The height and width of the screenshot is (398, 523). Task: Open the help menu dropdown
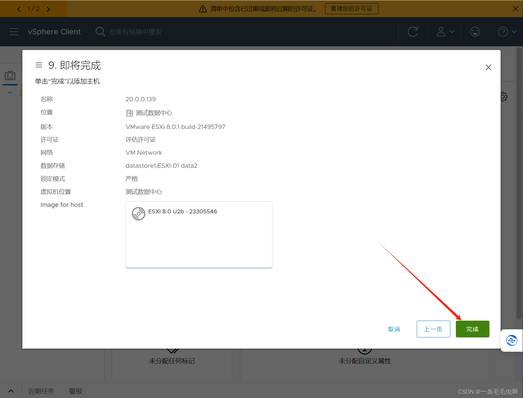click(507, 32)
